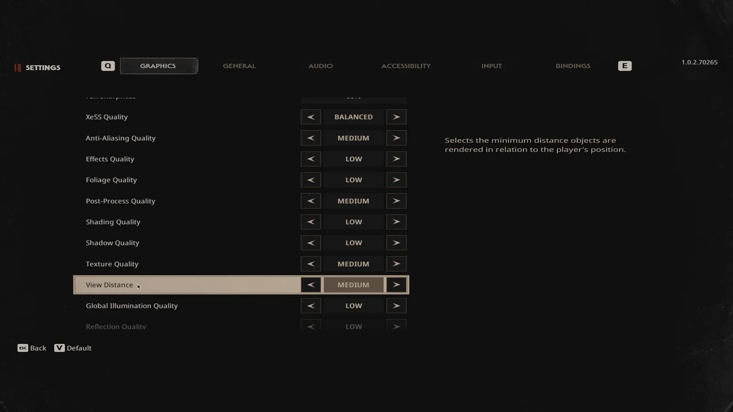The width and height of the screenshot is (733, 412).
Task: Select the XeSS Quality row label
Action: pyautogui.click(x=107, y=117)
